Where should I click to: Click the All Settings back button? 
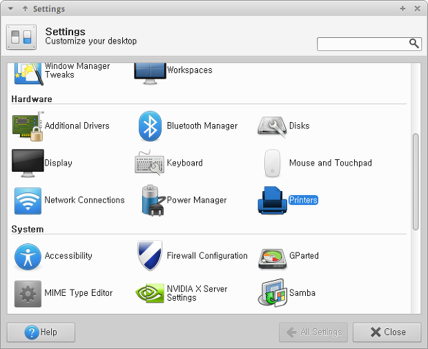[313, 332]
